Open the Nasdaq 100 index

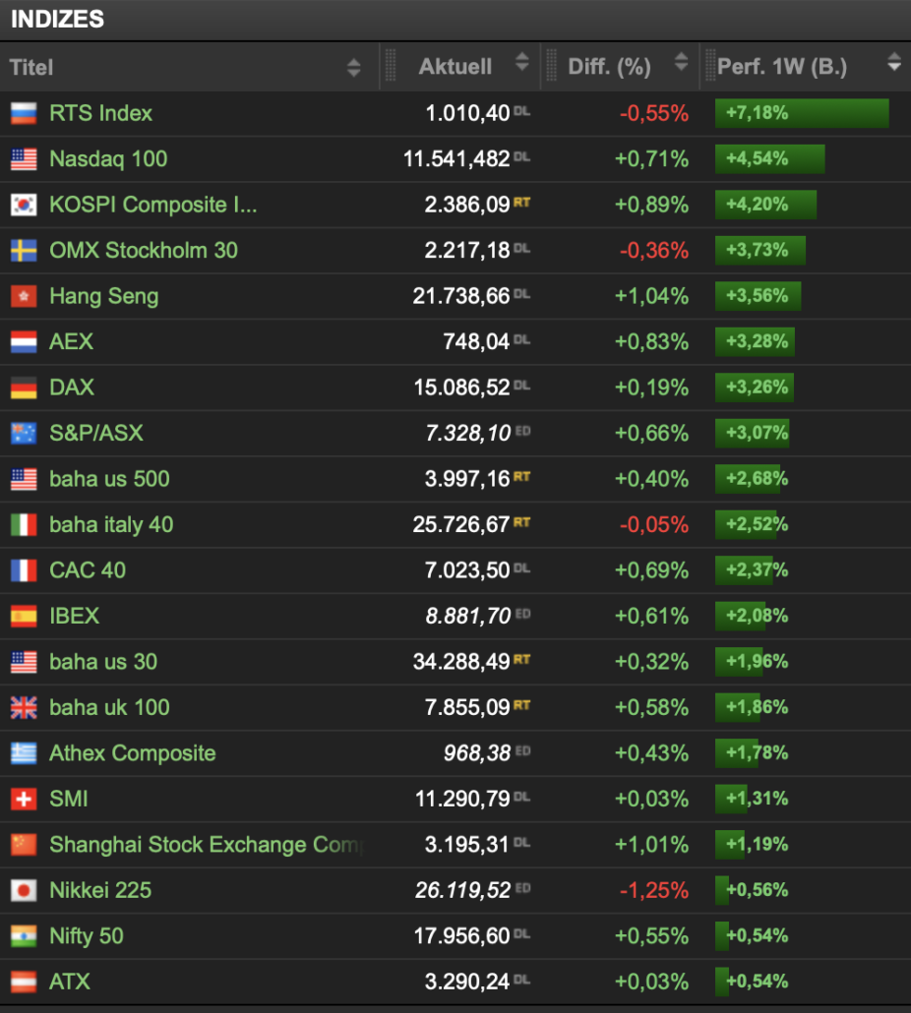click(x=108, y=159)
